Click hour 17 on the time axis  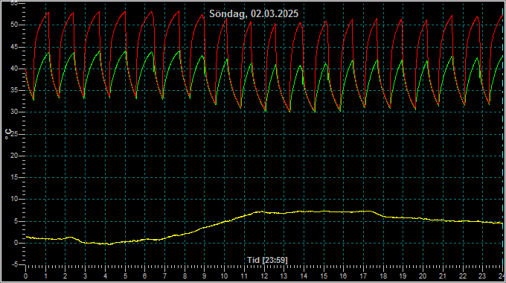pyautogui.click(x=363, y=276)
